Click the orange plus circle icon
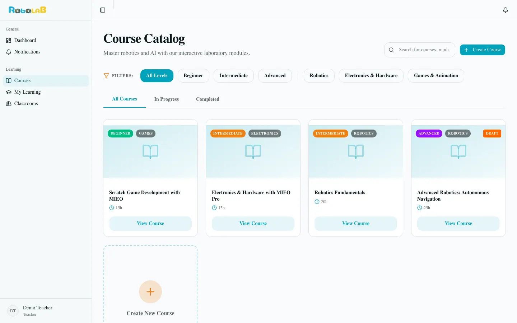Viewport: 517px width, 323px height. 150,292
